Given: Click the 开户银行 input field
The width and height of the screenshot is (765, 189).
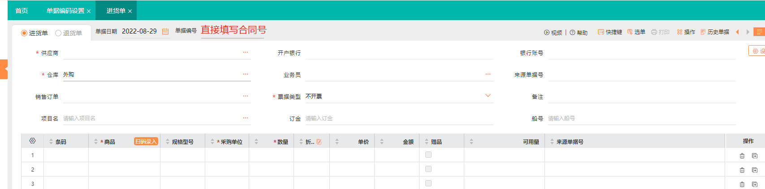Looking at the screenshot, I should pos(399,53).
